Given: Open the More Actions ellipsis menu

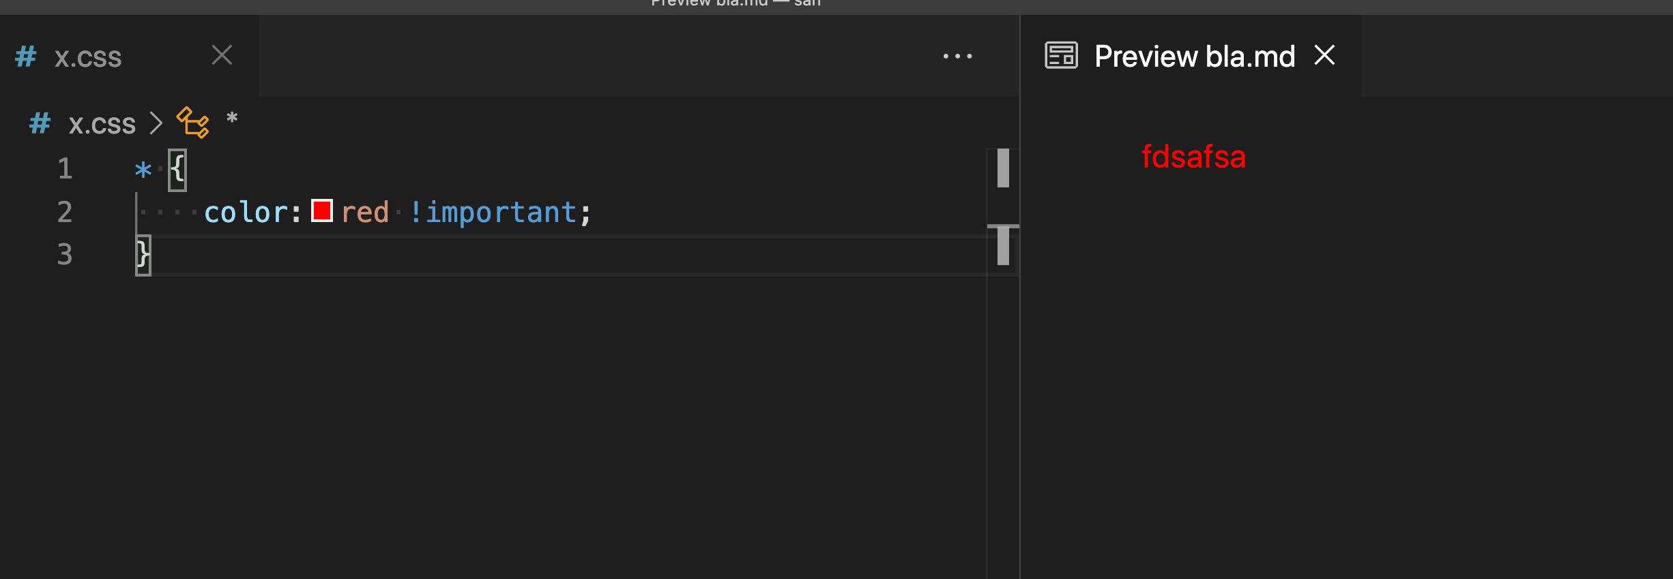Looking at the screenshot, I should (x=958, y=57).
